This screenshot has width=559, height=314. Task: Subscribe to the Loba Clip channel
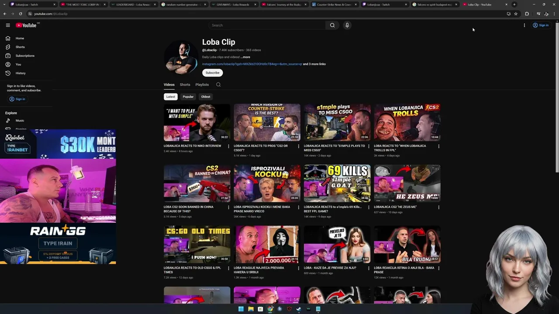click(x=213, y=73)
